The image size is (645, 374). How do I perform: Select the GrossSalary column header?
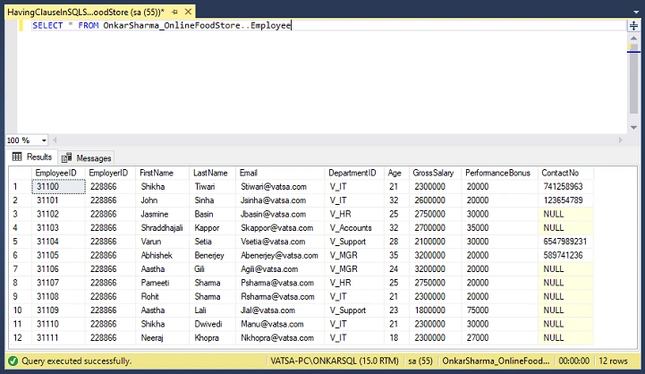point(433,173)
